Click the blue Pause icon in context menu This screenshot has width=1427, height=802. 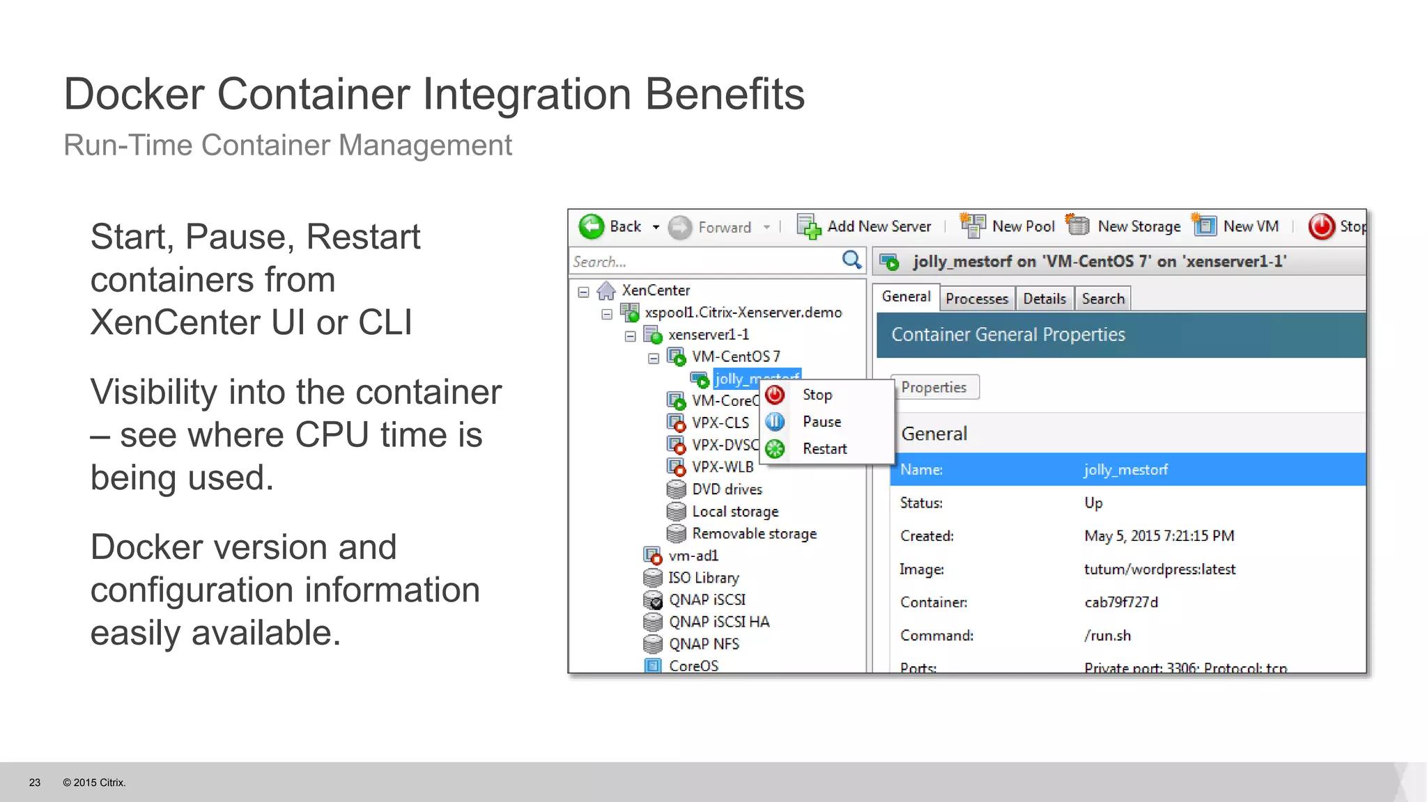click(x=775, y=422)
